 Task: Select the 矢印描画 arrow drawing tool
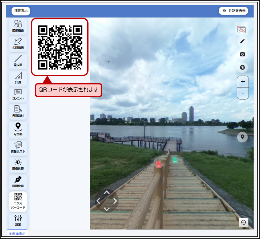[18, 43]
